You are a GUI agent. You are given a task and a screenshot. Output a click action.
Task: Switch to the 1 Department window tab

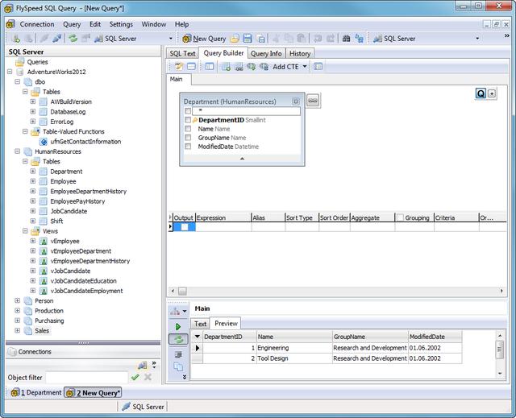pos(36,392)
